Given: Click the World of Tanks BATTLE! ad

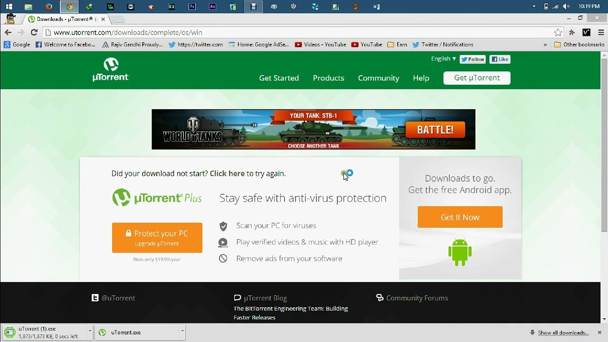Looking at the screenshot, I should [436, 130].
